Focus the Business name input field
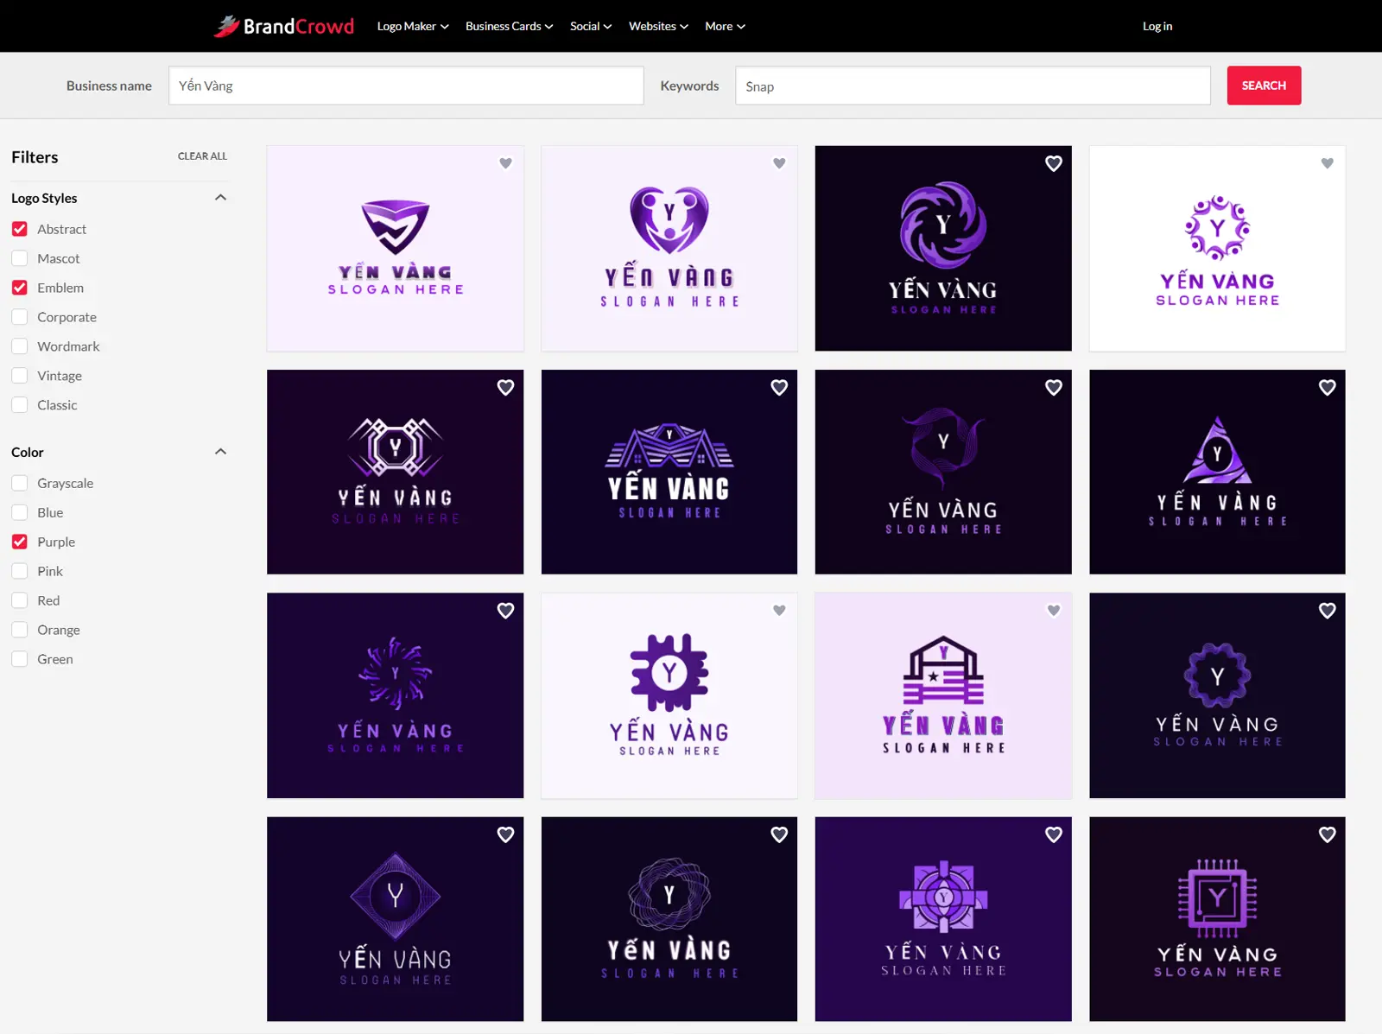Viewport: 1382px width, 1034px height. (406, 86)
